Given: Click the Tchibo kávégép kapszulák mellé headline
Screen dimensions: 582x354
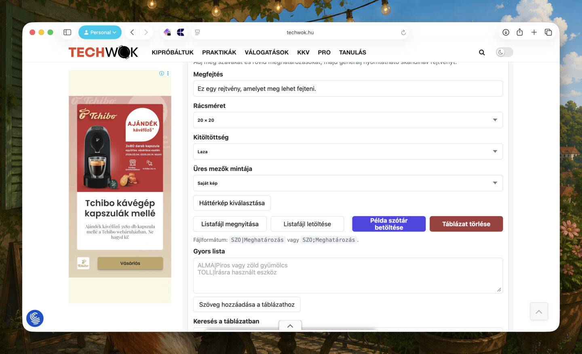Looking at the screenshot, I should pyautogui.click(x=120, y=208).
